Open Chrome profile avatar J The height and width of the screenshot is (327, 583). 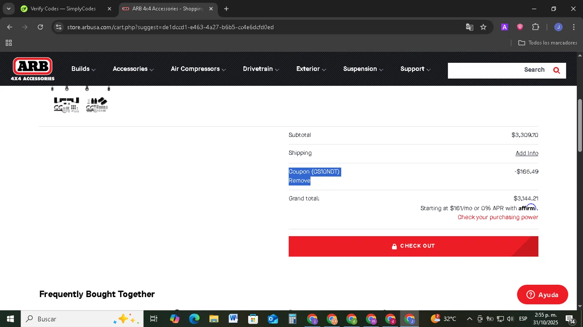(x=559, y=27)
